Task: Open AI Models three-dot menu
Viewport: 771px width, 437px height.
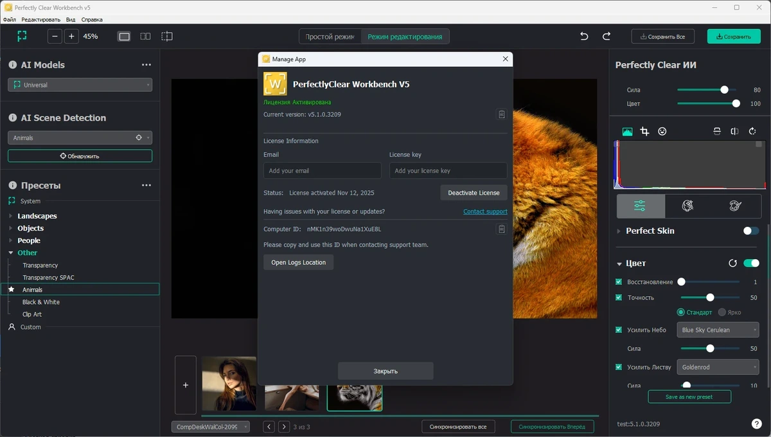Action: point(146,65)
